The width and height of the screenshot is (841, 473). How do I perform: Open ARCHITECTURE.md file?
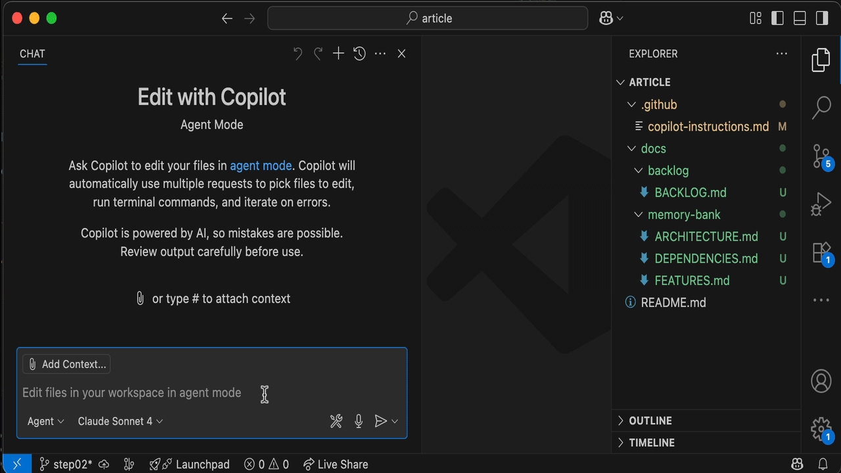coord(706,236)
